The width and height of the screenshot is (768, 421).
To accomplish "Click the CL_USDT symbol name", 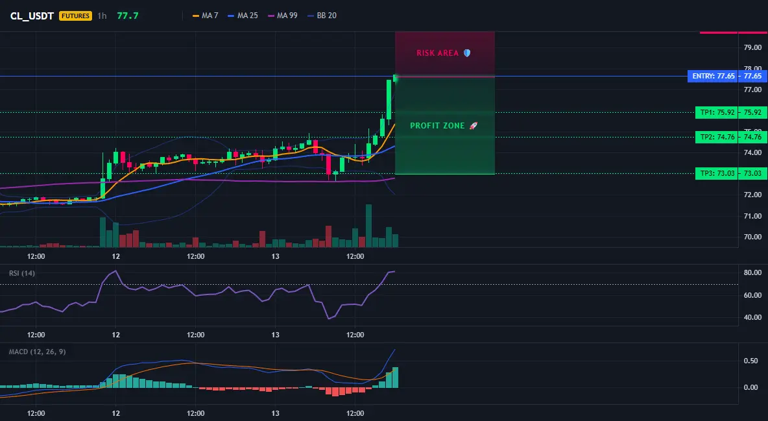I will click(32, 16).
